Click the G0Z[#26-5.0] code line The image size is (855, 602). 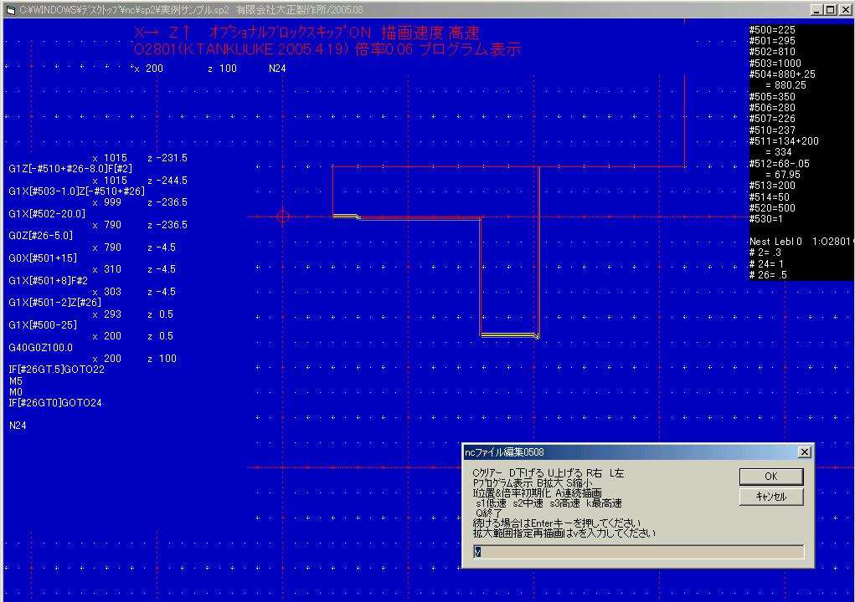click(42, 236)
